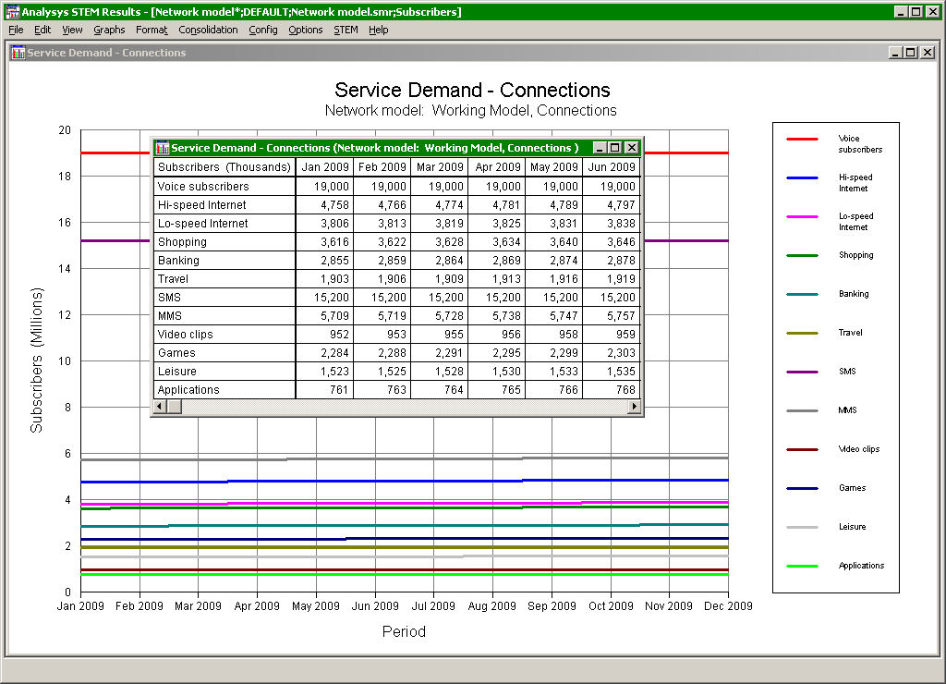946x684 pixels.
Task: Click the MMS gray legend line
Action: [x=802, y=410]
